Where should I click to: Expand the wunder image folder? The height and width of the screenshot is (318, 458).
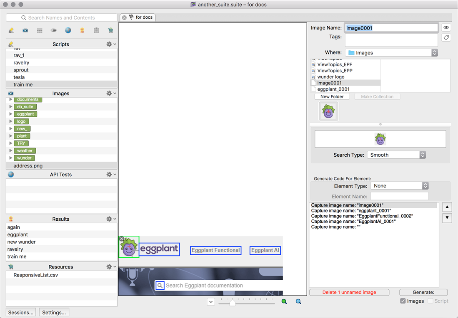(x=11, y=158)
